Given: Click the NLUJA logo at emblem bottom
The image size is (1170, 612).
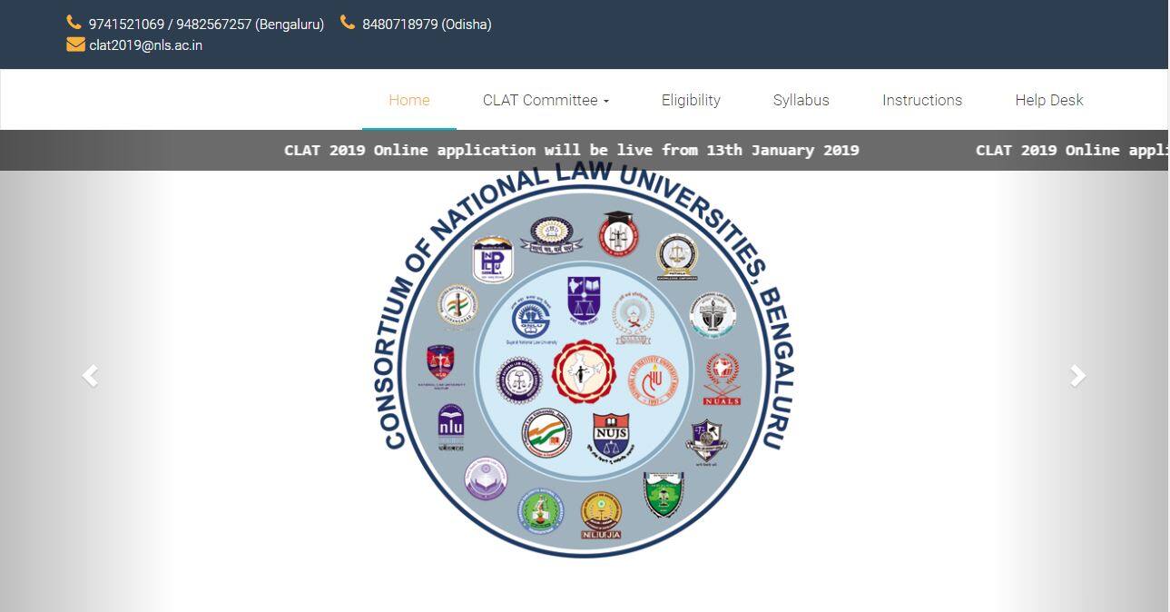Looking at the screenshot, I should 601,516.
